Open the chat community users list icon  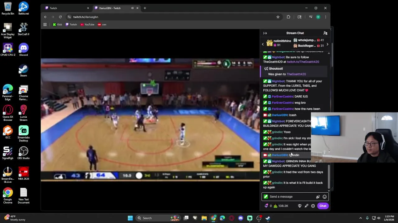325,33
